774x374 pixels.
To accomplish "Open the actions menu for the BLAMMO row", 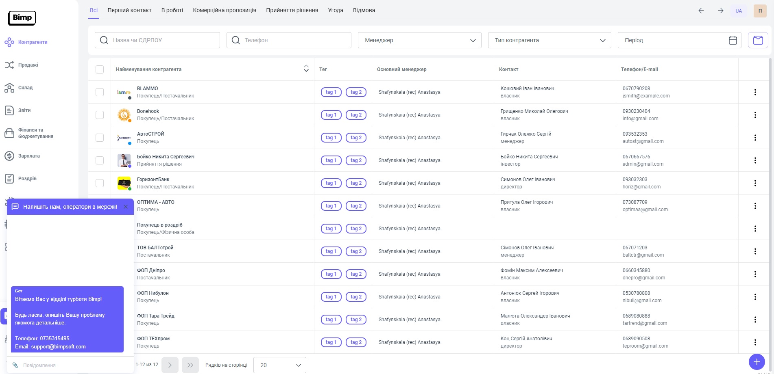I will [755, 92].
